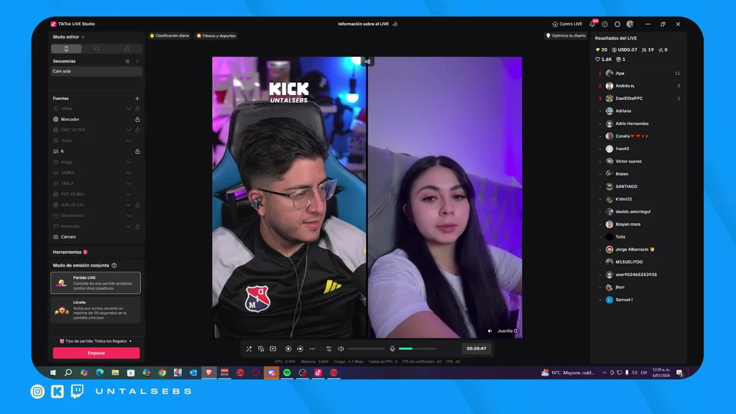Switch to the portrait phone layout tab

tap(66, 49)
